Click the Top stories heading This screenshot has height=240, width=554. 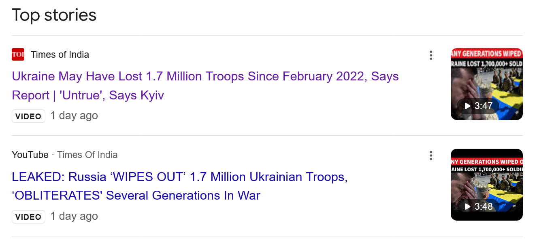click(x=54, y=15)
